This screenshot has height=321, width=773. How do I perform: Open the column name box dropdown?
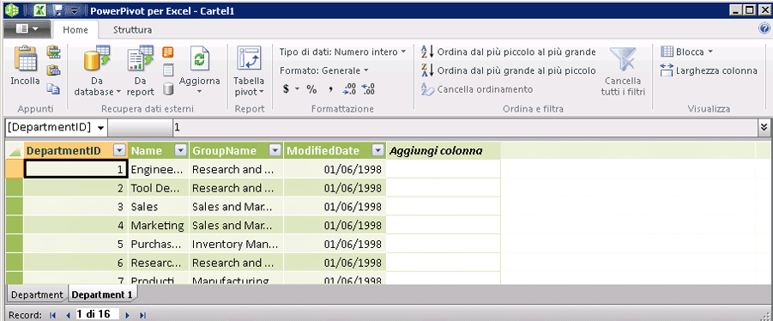[100, 128]
